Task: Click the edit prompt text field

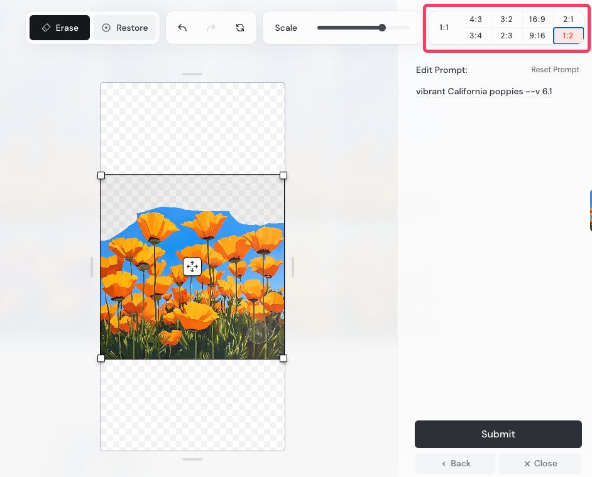Action: pos(484,92)
